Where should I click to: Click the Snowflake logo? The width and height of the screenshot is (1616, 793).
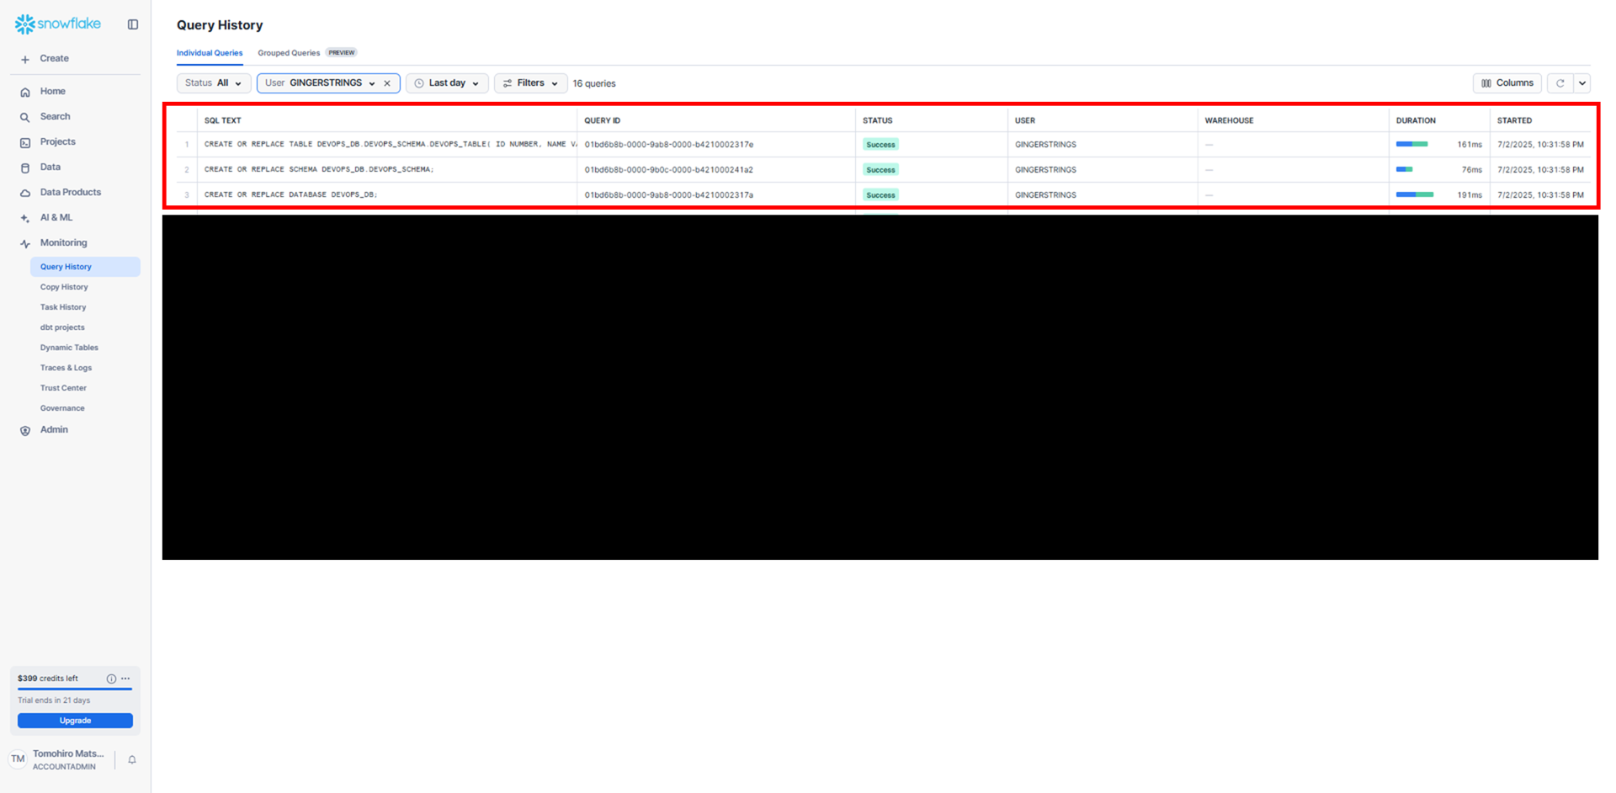click(x=58, y=24)
